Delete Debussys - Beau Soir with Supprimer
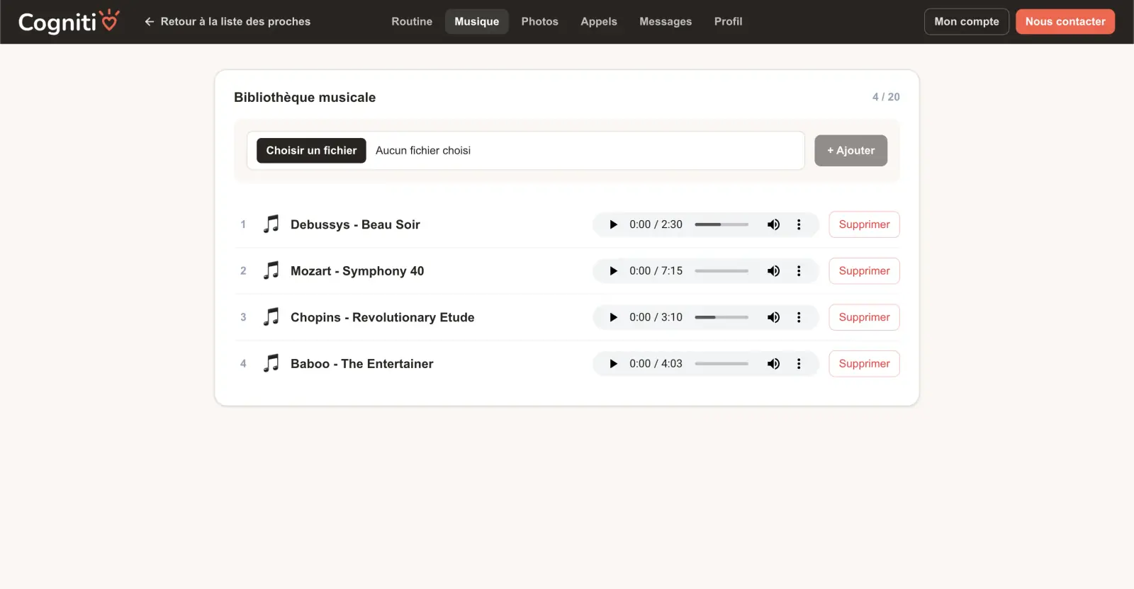The height and width of the screenshot is (589, 1134). pyautogui.click(x=864, y=224)
